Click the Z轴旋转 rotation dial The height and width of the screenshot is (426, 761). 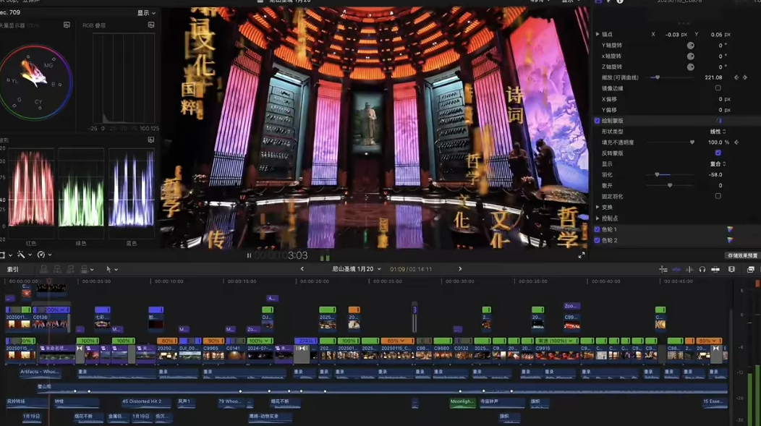tap(690, 67)
